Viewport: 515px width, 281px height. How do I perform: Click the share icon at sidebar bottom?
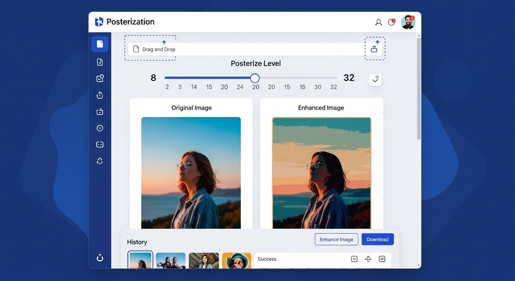pos(100,258)
